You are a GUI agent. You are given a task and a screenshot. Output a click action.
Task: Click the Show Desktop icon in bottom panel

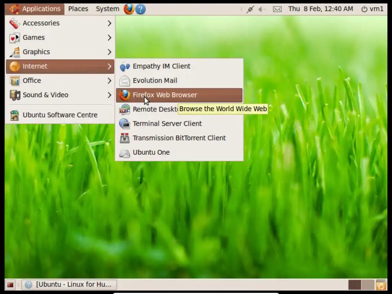(10, 285)
